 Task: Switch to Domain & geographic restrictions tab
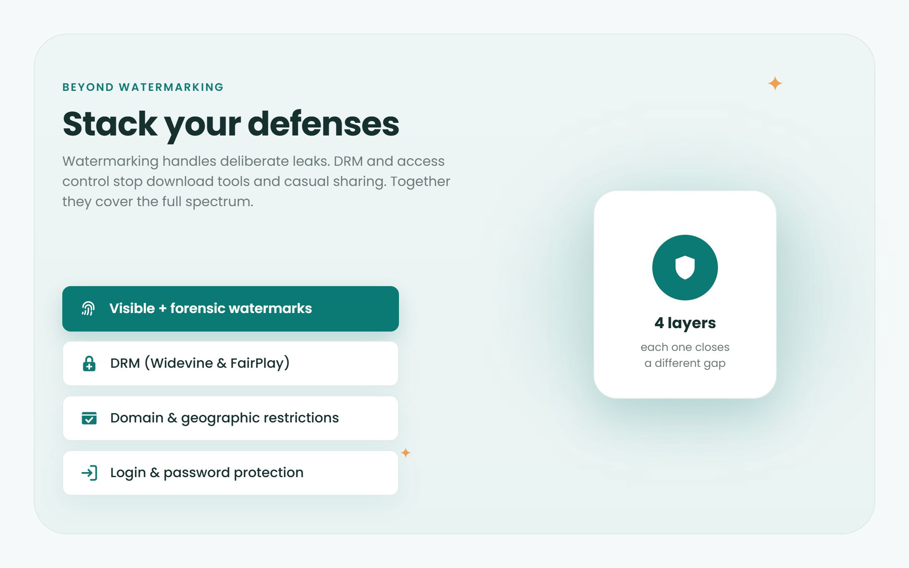point(231,418)
